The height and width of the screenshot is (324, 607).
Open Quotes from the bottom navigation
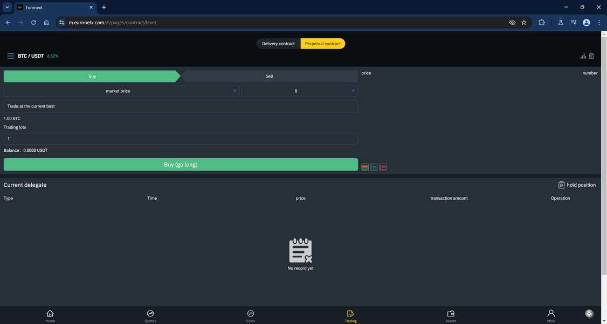click(150, 315)
